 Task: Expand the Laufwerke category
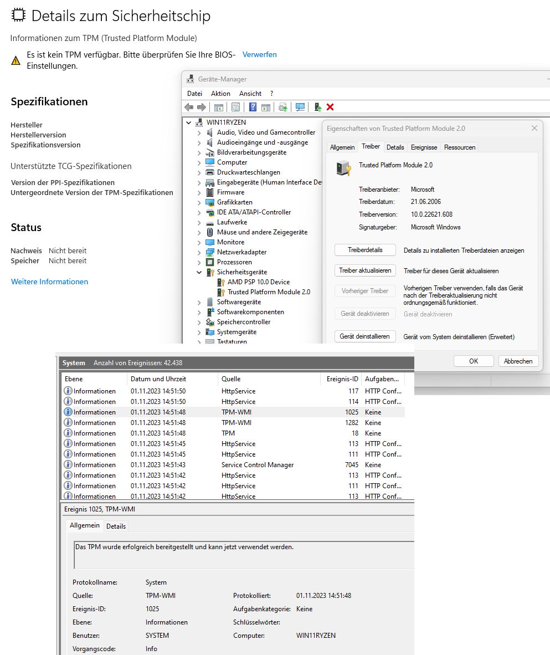pyautogui.click(x=199, y=223)
